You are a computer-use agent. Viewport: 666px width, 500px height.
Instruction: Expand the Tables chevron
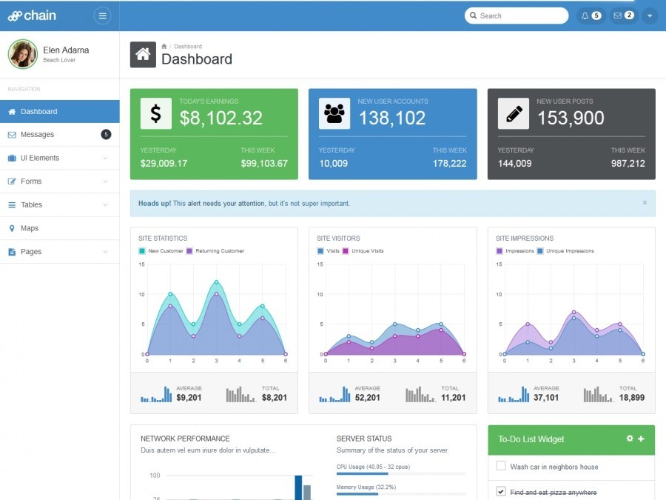pos(105,204)
